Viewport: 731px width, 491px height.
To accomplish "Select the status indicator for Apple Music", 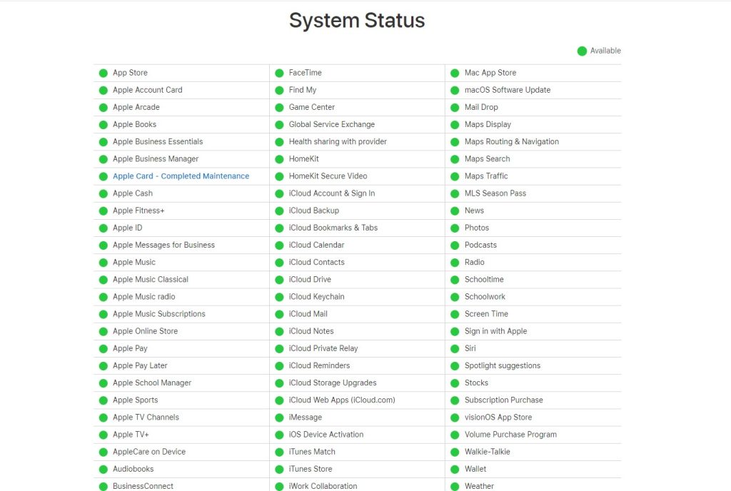I will [104, 263].
